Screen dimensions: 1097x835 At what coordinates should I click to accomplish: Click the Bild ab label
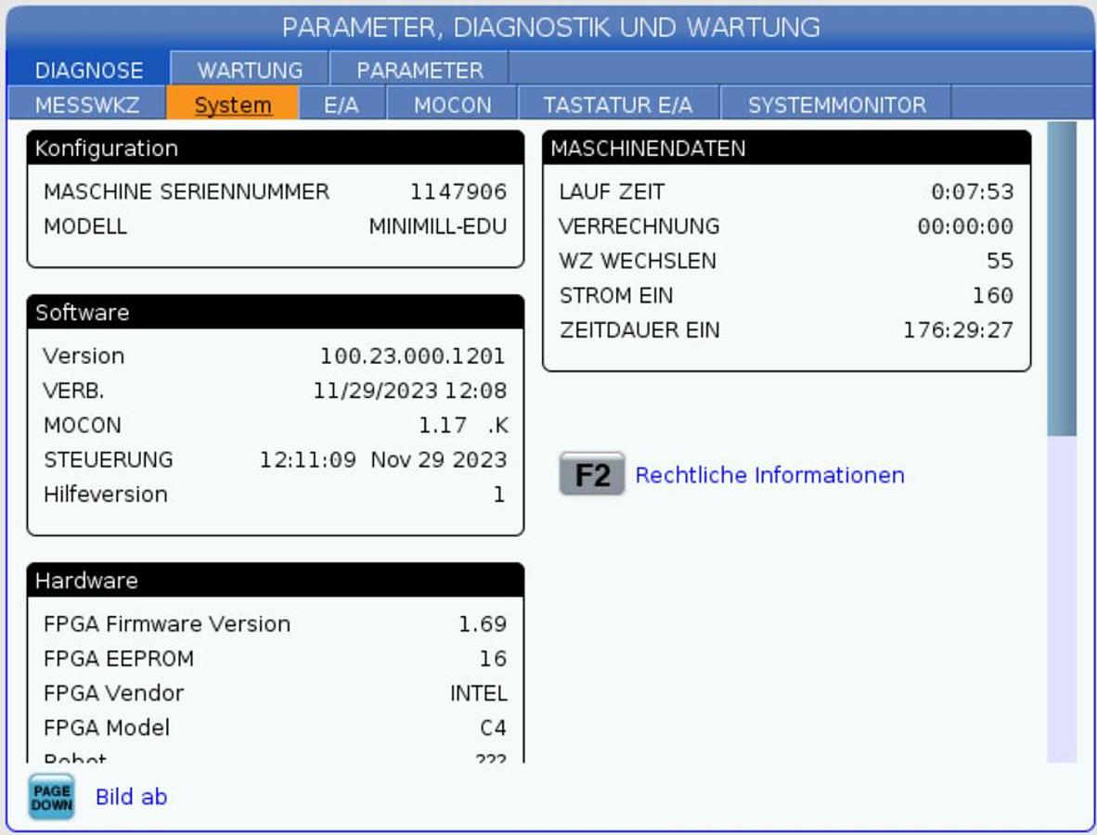131,797
